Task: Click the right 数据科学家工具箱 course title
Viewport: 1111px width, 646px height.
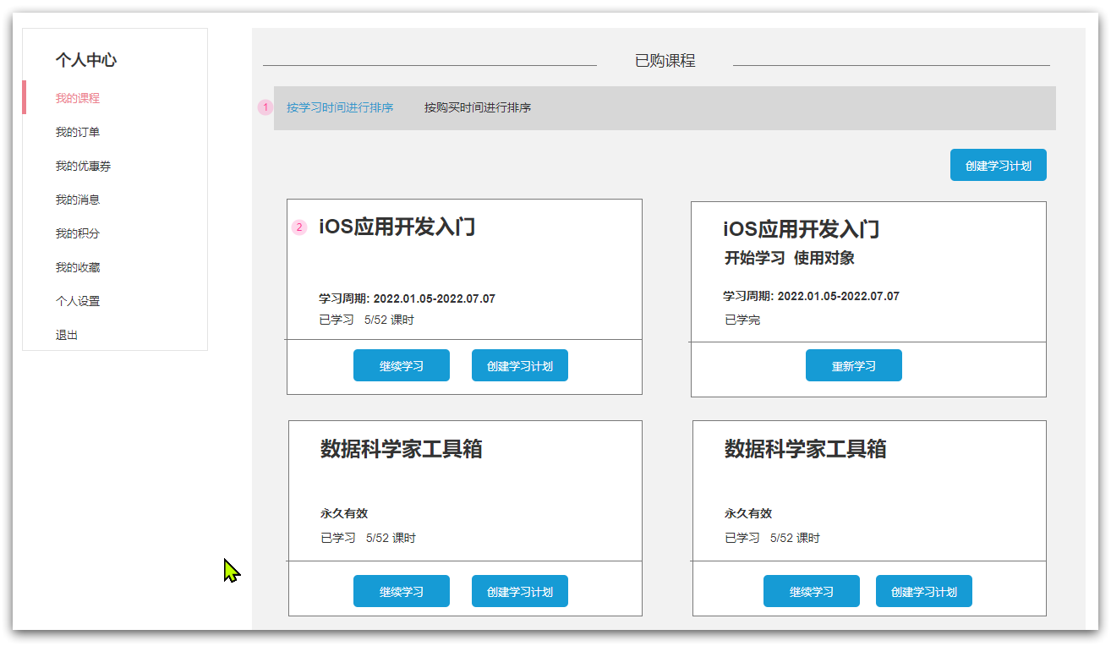Action: tap(806, 449)
